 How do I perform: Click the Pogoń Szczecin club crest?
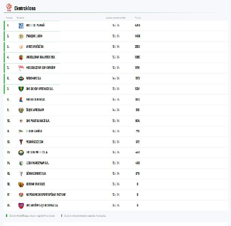21,142
